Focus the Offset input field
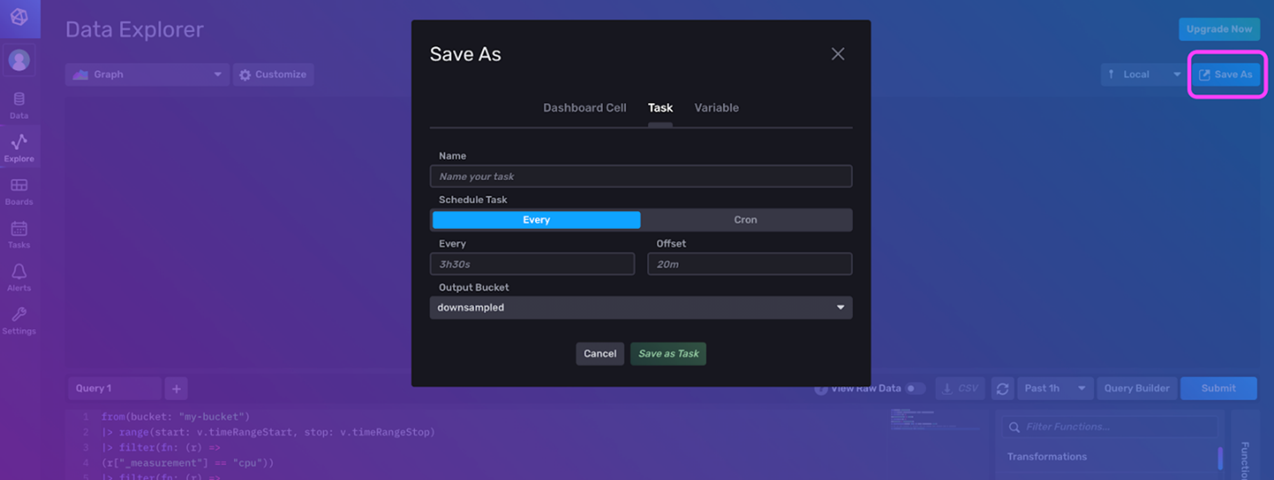This screenshot has height=480, width=1274. coord(749,264)
